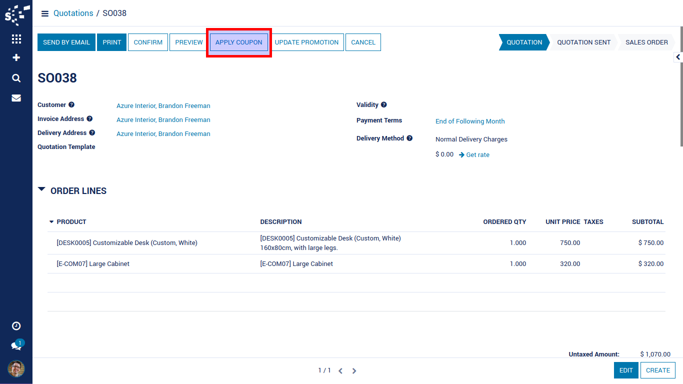Open Quotations breadcrumb link
The height and width of the screenshot is (384, 683).
click(x=73, y=13)
